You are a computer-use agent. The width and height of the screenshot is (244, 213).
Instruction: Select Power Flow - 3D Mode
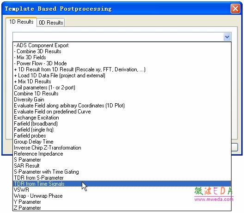click(122, 63)
